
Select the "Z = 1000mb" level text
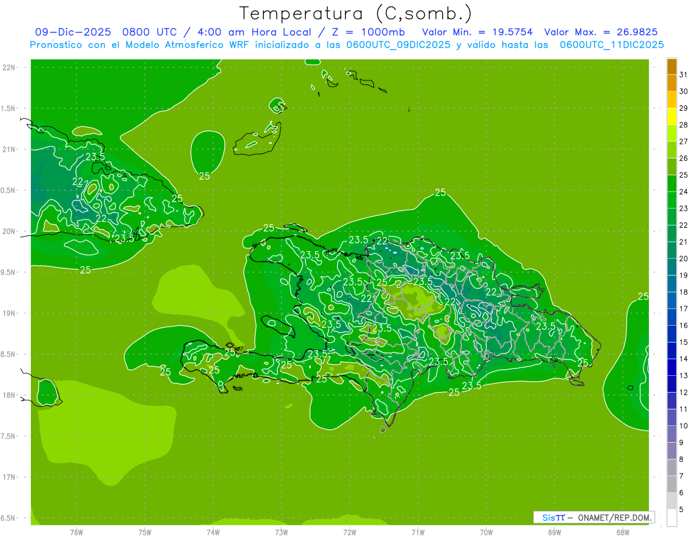pos(368,32)
